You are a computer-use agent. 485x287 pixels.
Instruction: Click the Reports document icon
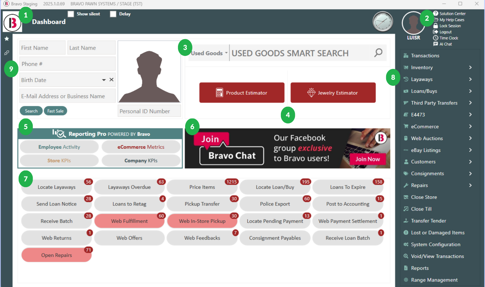pyautogui.click(x=406, y=268)
